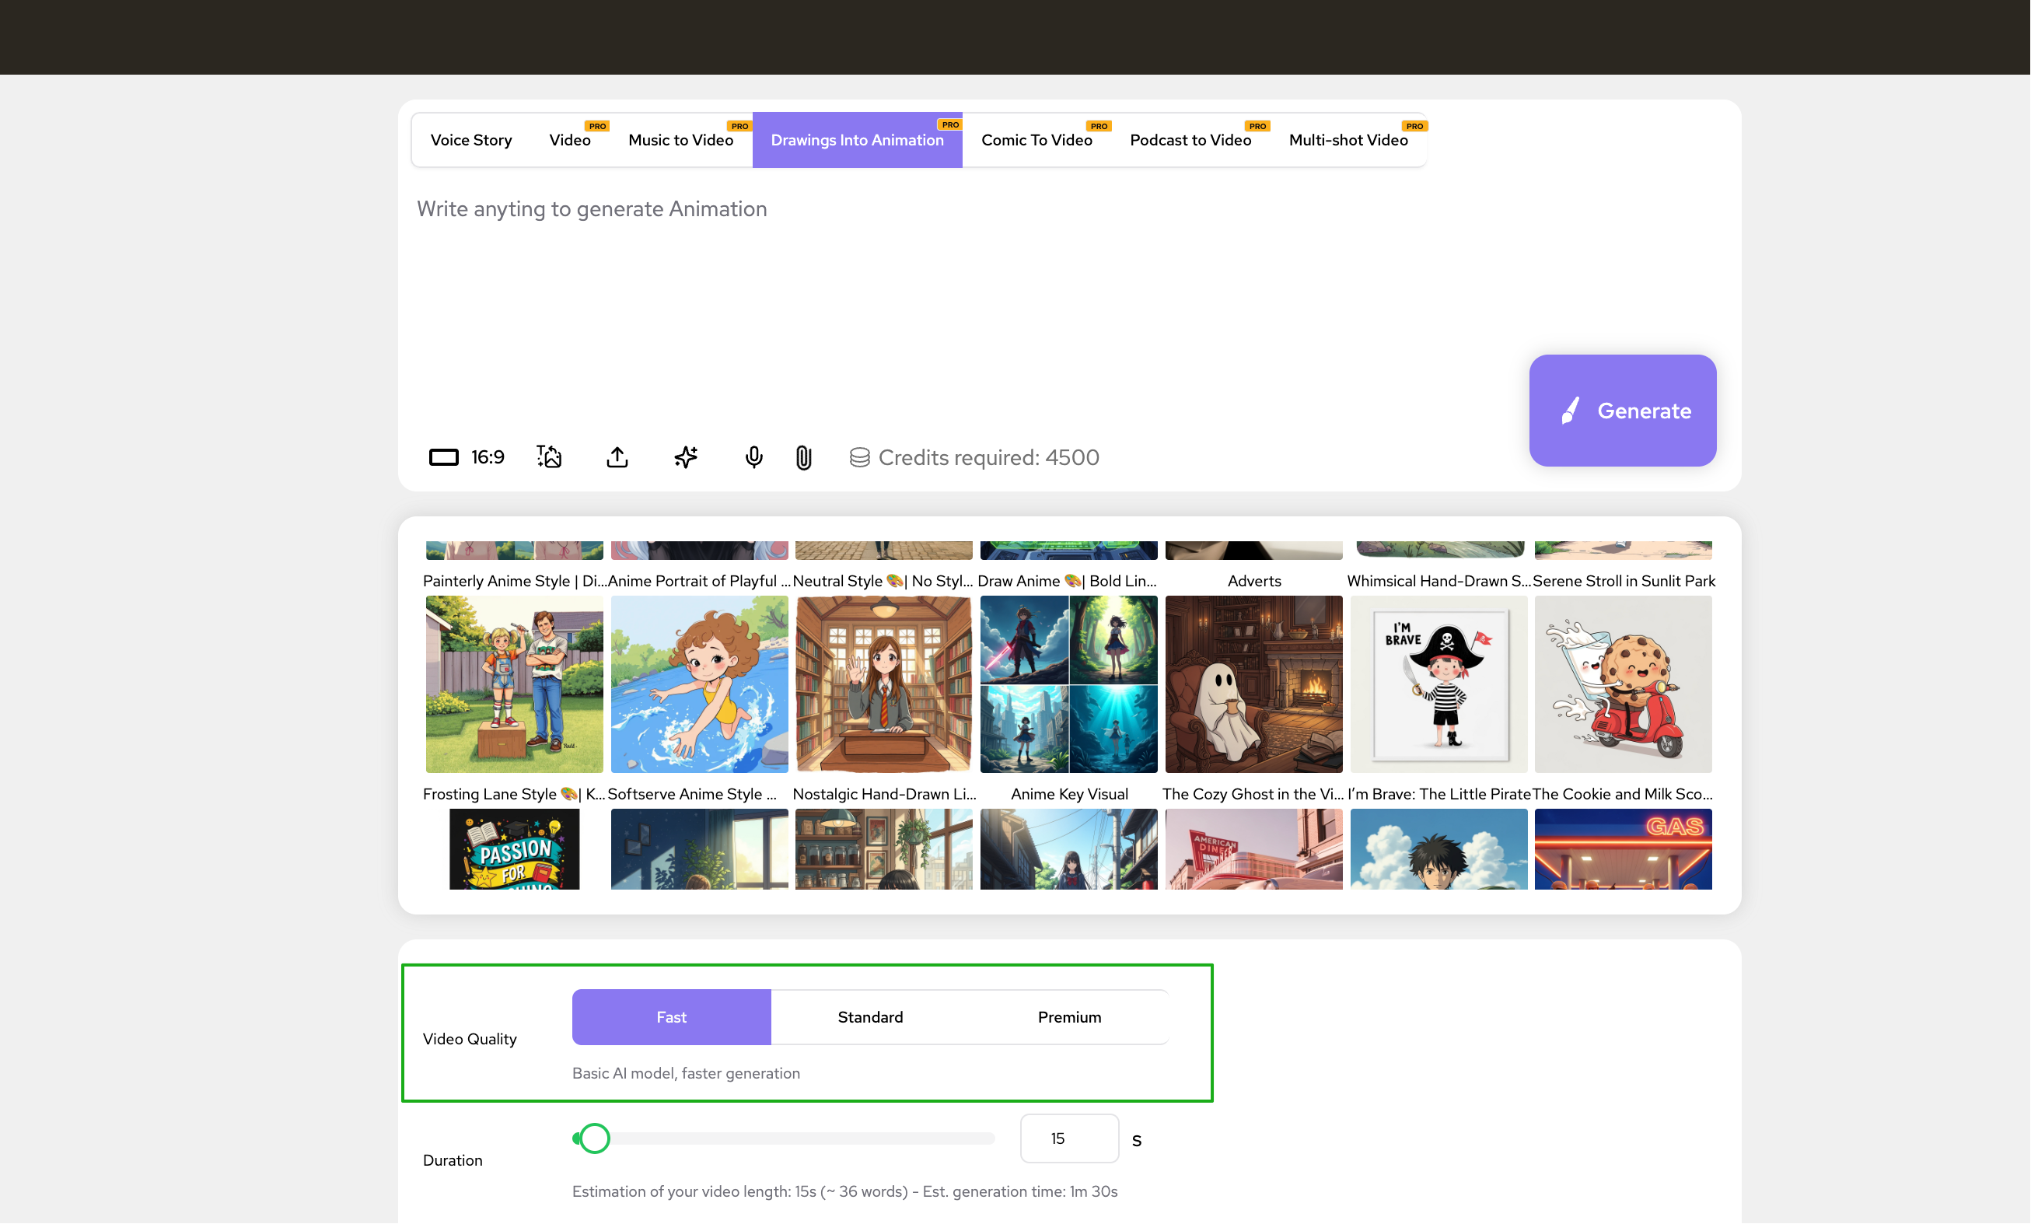
Task: Switch video quality to Premium
Action: click(x=1069, y=1017)
